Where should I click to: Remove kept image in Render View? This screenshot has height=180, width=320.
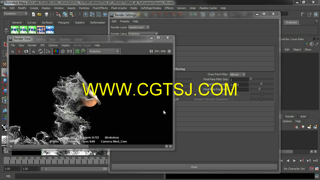point(84,51)
